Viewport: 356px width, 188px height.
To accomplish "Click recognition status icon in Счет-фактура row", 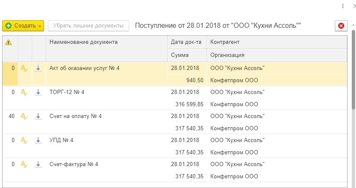I will (24, 164).
